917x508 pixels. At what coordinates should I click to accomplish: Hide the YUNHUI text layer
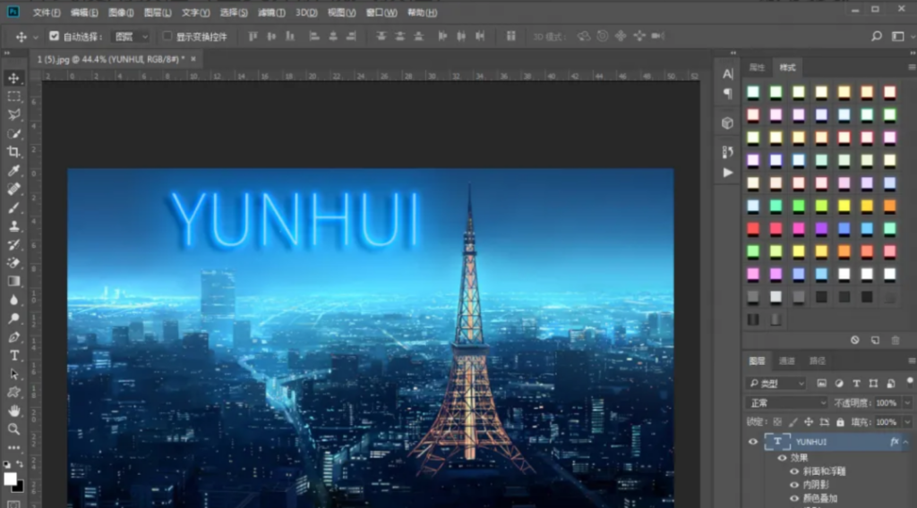(753, 442)
